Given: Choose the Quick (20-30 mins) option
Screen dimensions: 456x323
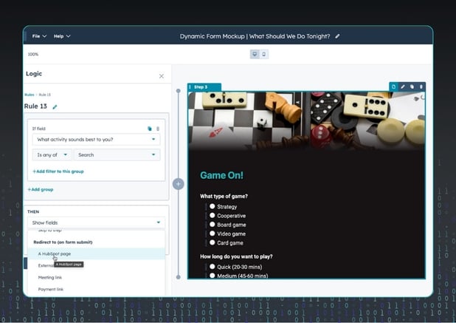Looking at the screenshot, I should pos(213,267).
